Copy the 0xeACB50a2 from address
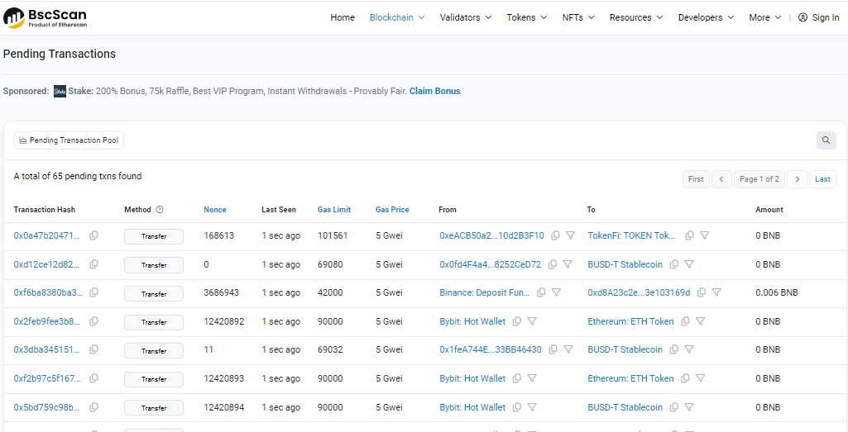Screen dimensions: 848x432 click(555, 235)
